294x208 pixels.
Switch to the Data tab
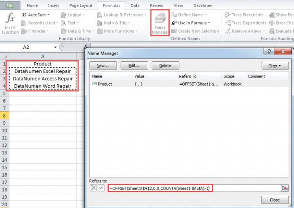[135, 6]
